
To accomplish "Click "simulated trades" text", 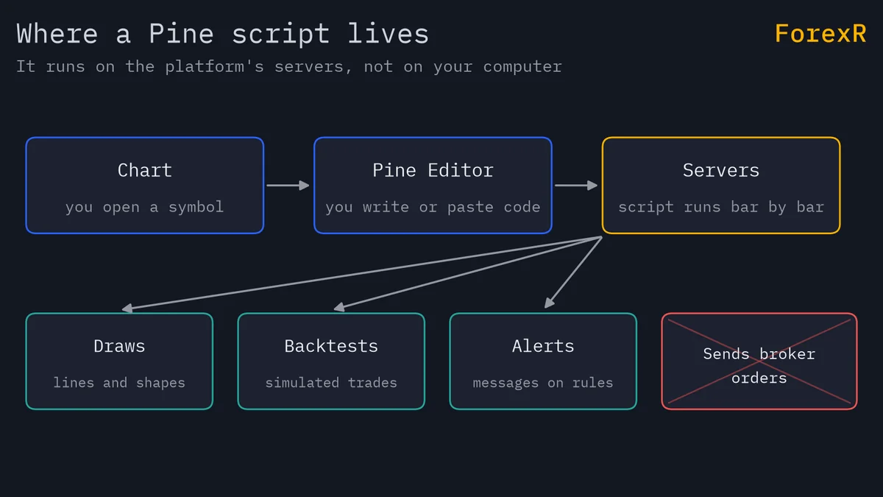I will (331, 383).
